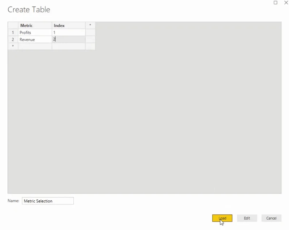Click the top-left select-all grid corner
Screen dimensions: 289x230
pyautogui.click(x=13, y=25)
